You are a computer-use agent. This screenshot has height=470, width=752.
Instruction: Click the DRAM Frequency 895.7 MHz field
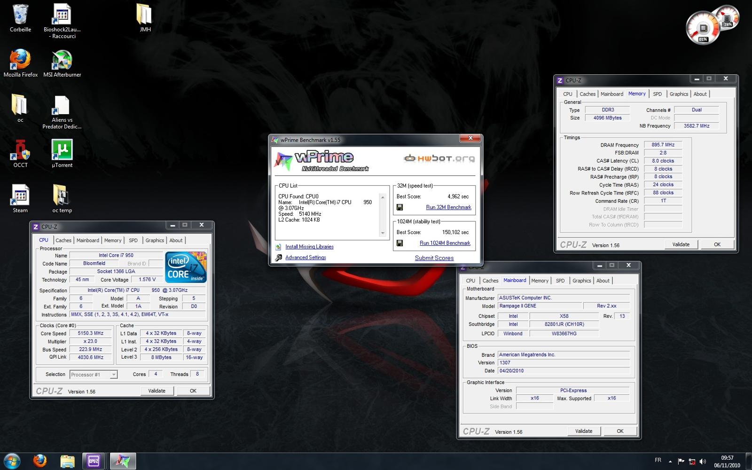click(x=663, y=145)
